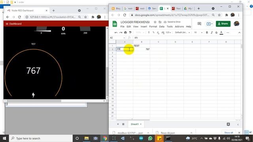Collapse the side panel arrow
Viewport: 253px width, 142px height.
238,125
